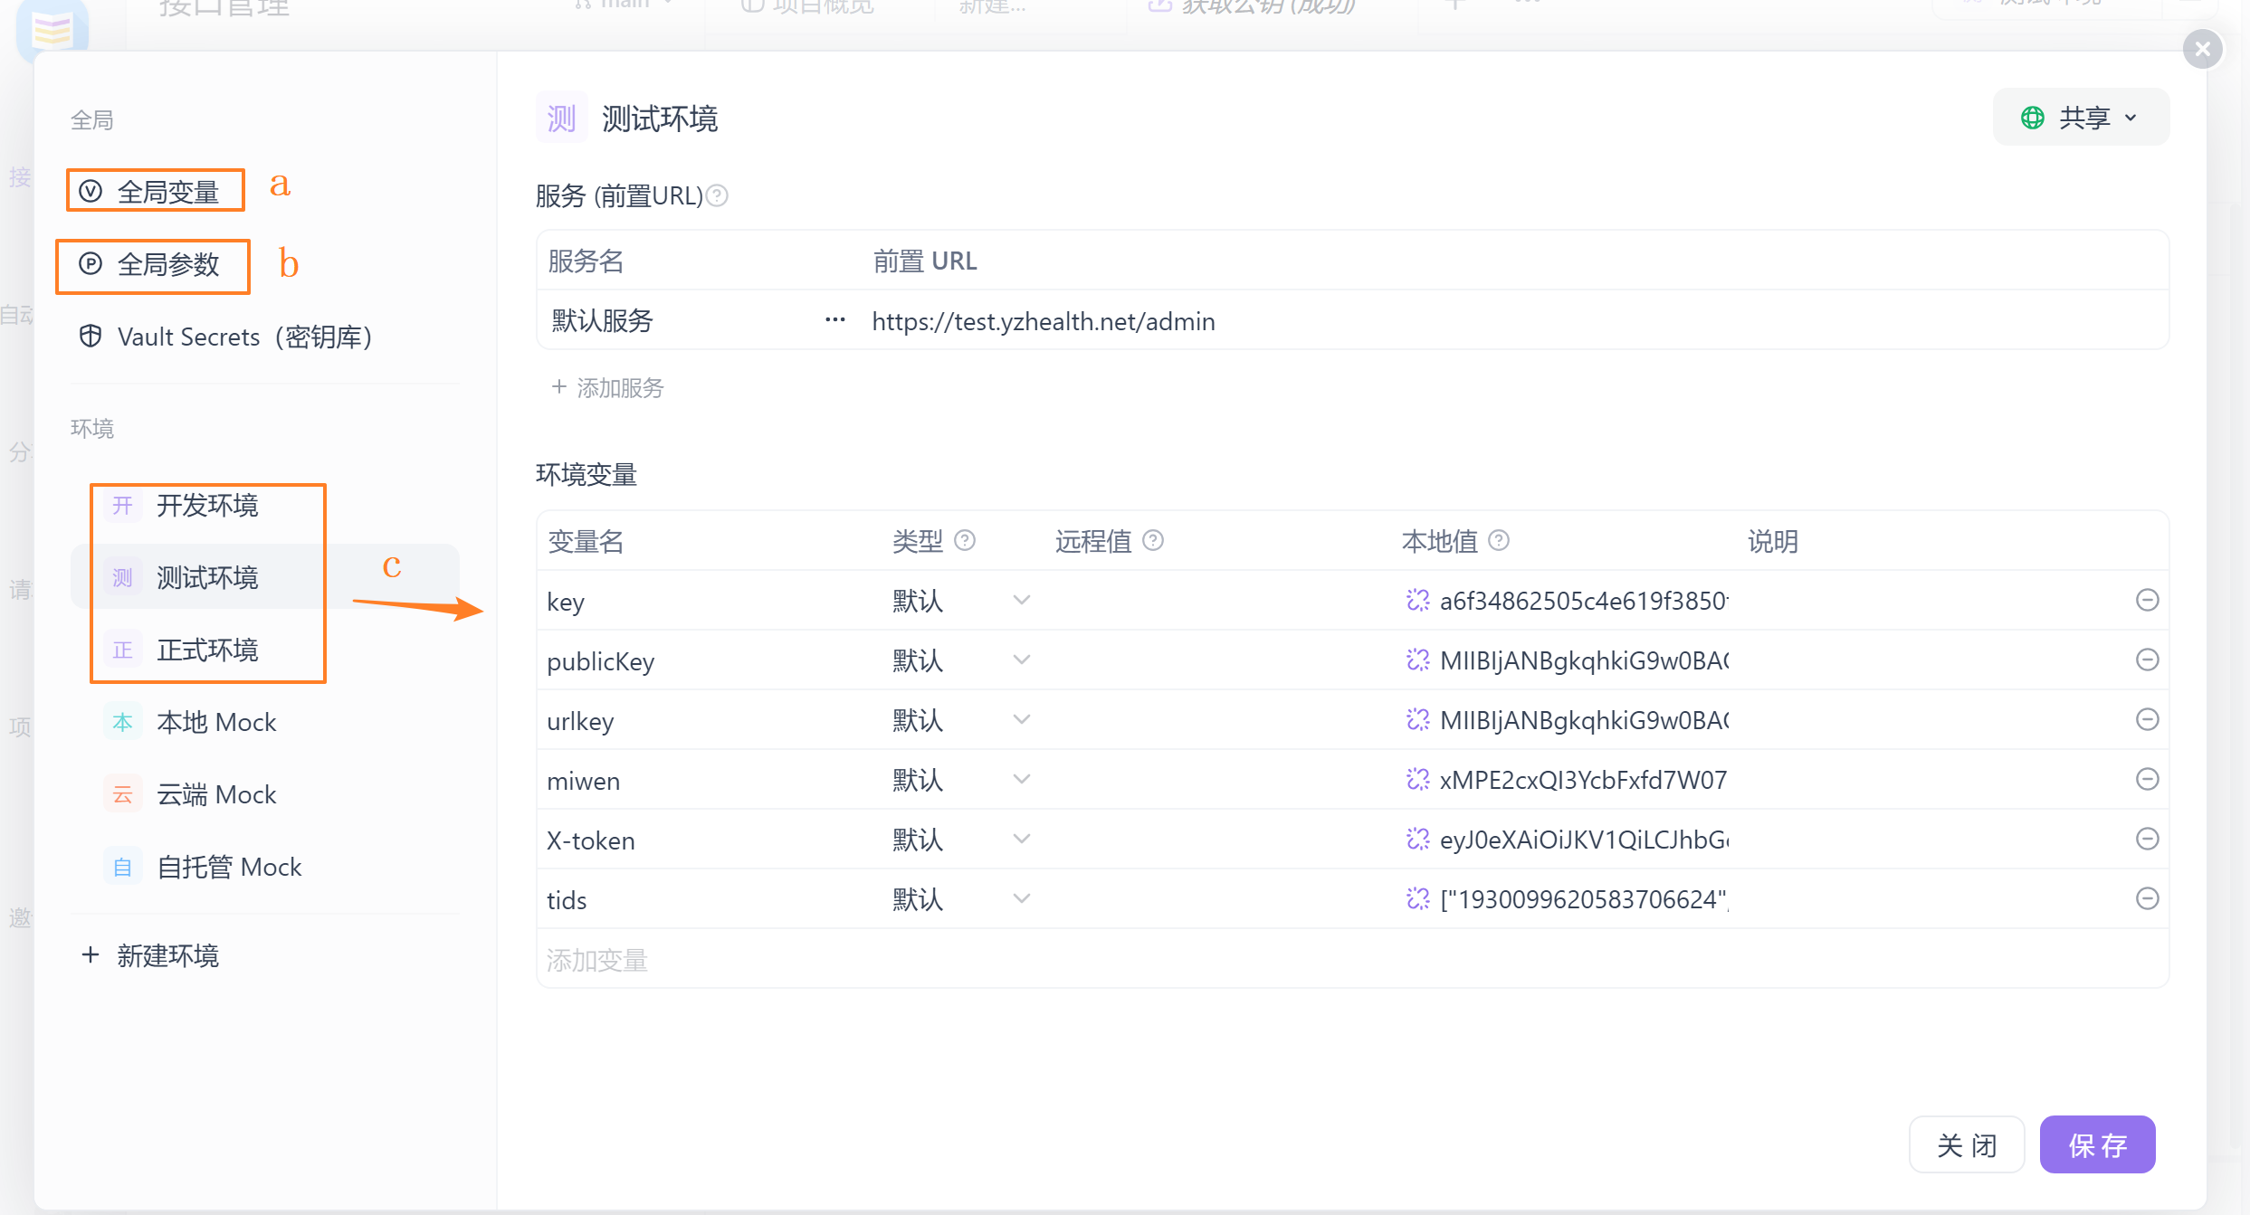Screen dimensions: 2250x1215
Task: Click the 添加变量 input field
Action: [597, 959]
